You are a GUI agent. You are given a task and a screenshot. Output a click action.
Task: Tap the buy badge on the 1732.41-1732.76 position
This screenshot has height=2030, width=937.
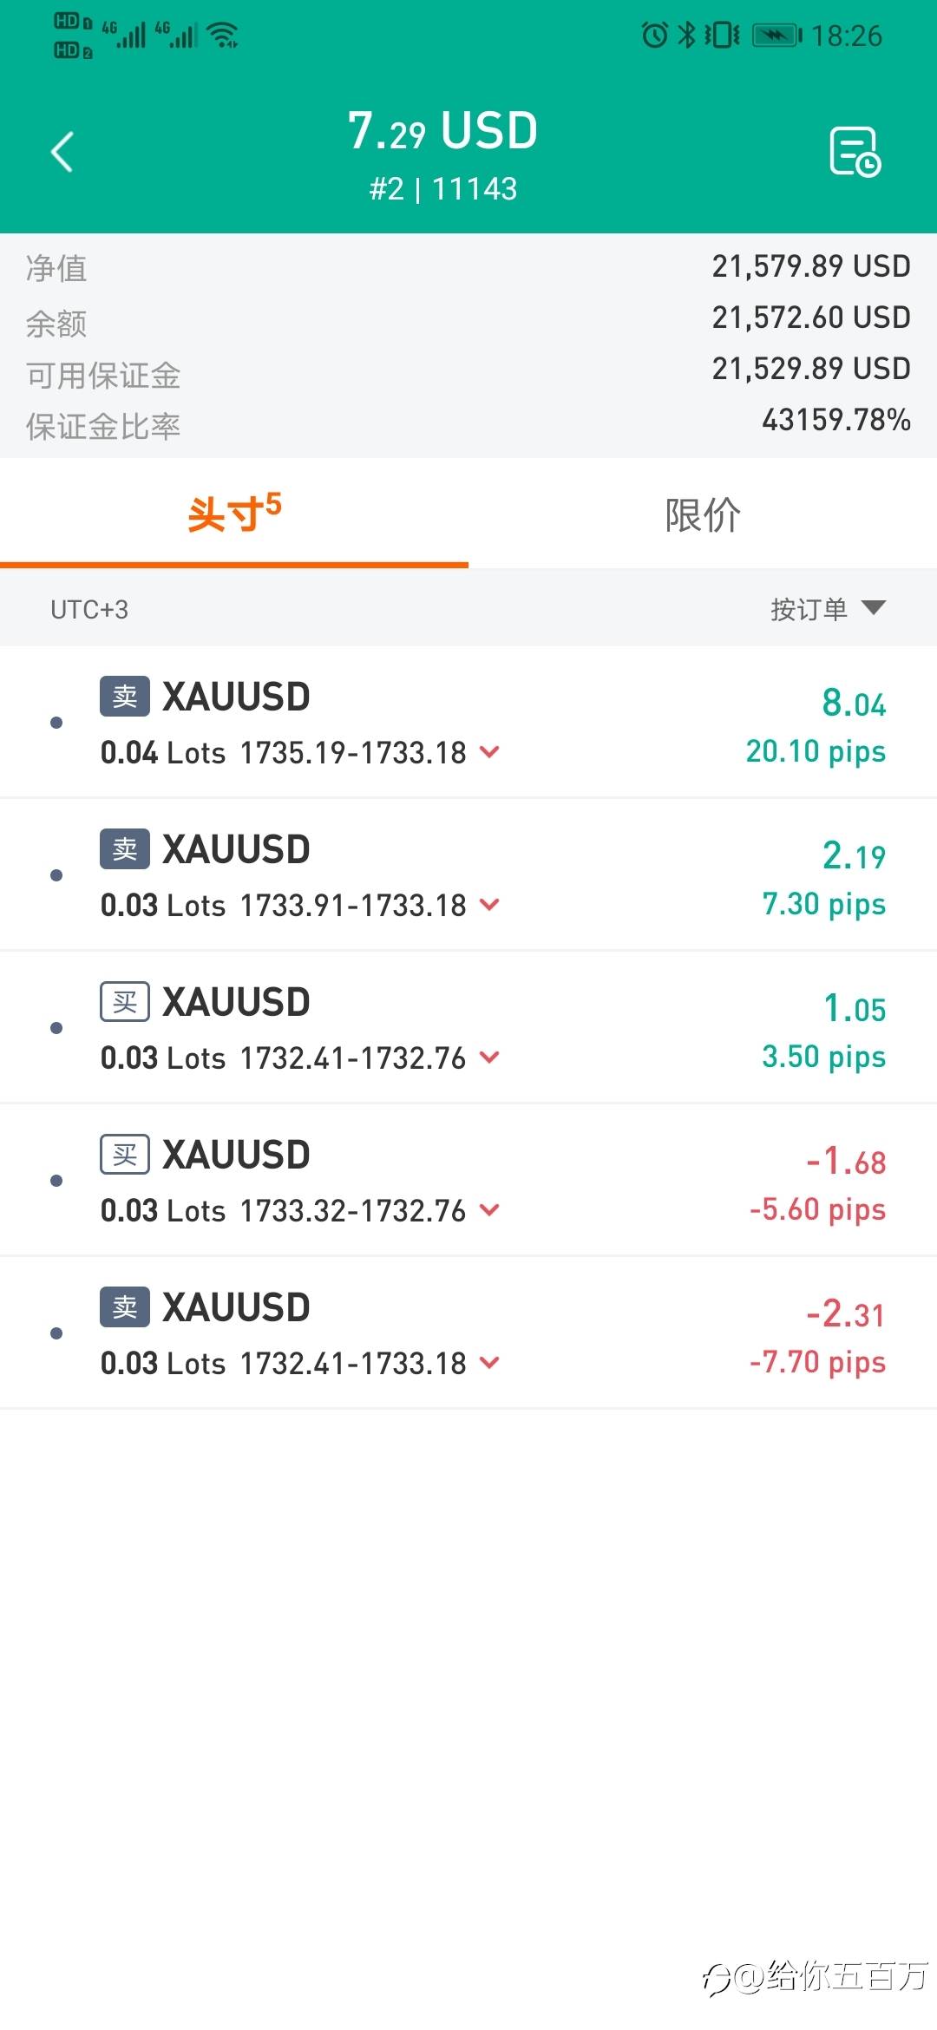(x=125, y=1002)
